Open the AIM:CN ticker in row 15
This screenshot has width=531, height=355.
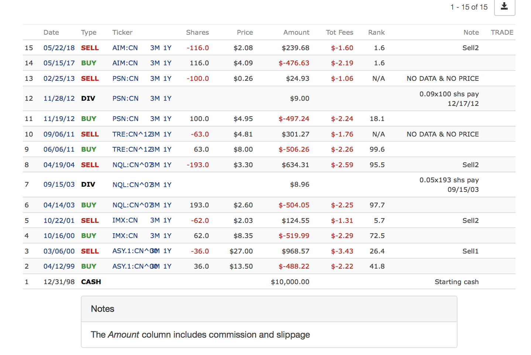125,48
